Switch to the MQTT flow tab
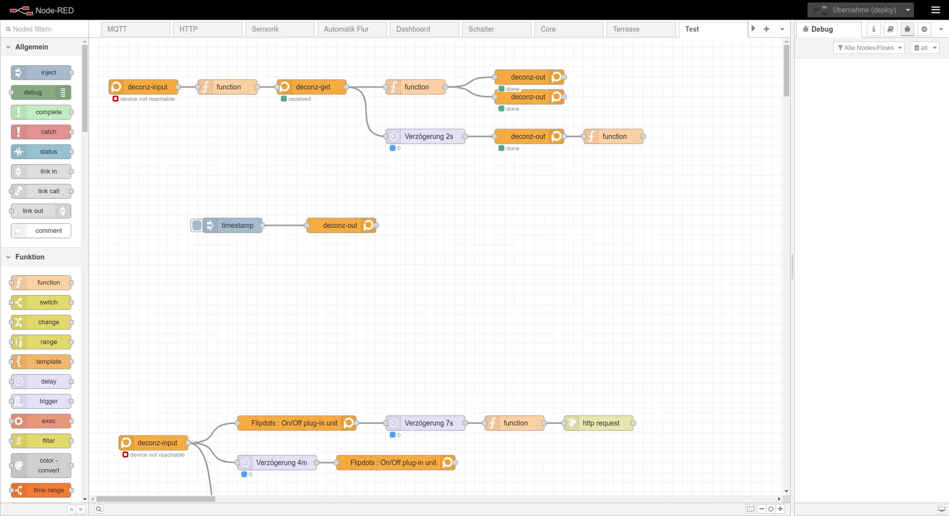Image resolution: width=949 pixels, height=516 pixels. (x=136, y=29)
